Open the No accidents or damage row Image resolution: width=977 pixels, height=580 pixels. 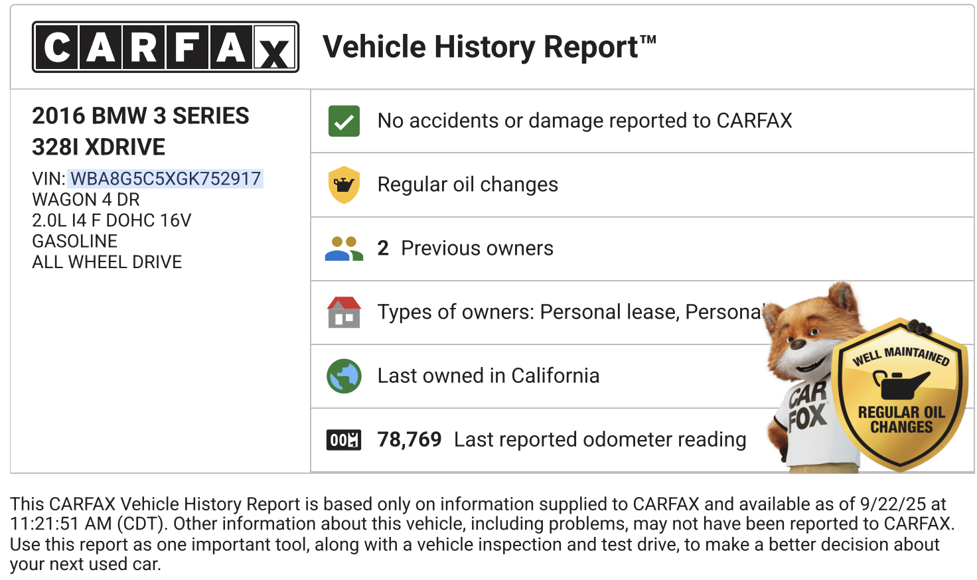pos(585,121)
